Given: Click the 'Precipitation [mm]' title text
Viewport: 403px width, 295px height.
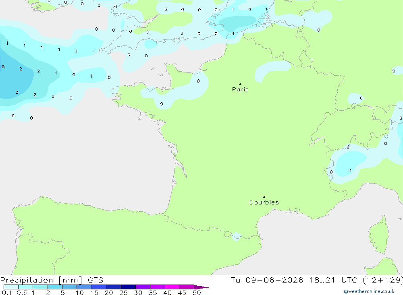Looking at the screenshot, I should click(x=41, y=280).
